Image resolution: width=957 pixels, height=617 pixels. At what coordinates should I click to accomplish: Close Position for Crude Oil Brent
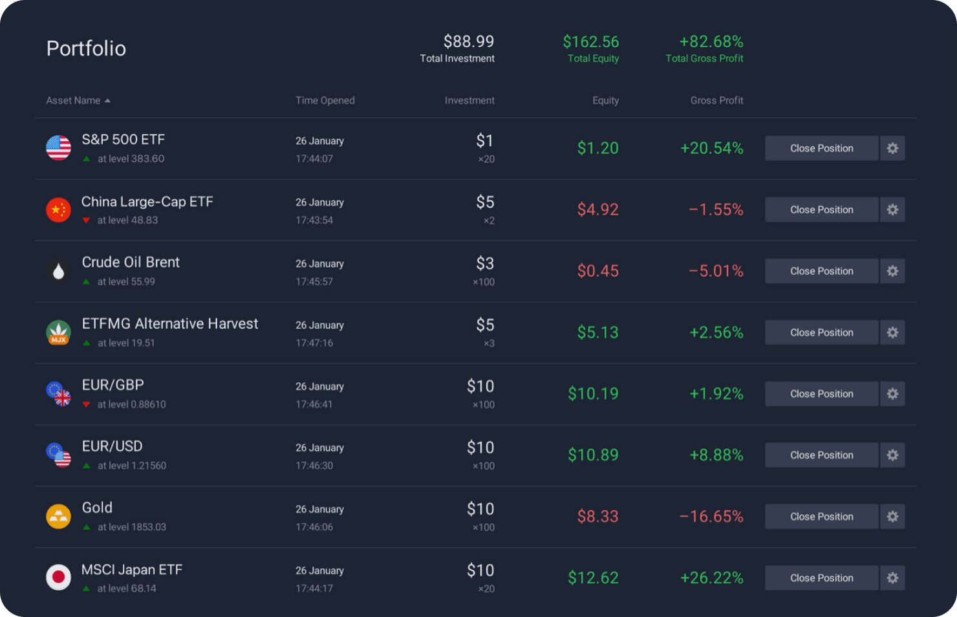pyautogui.click(x=822, y=271)
